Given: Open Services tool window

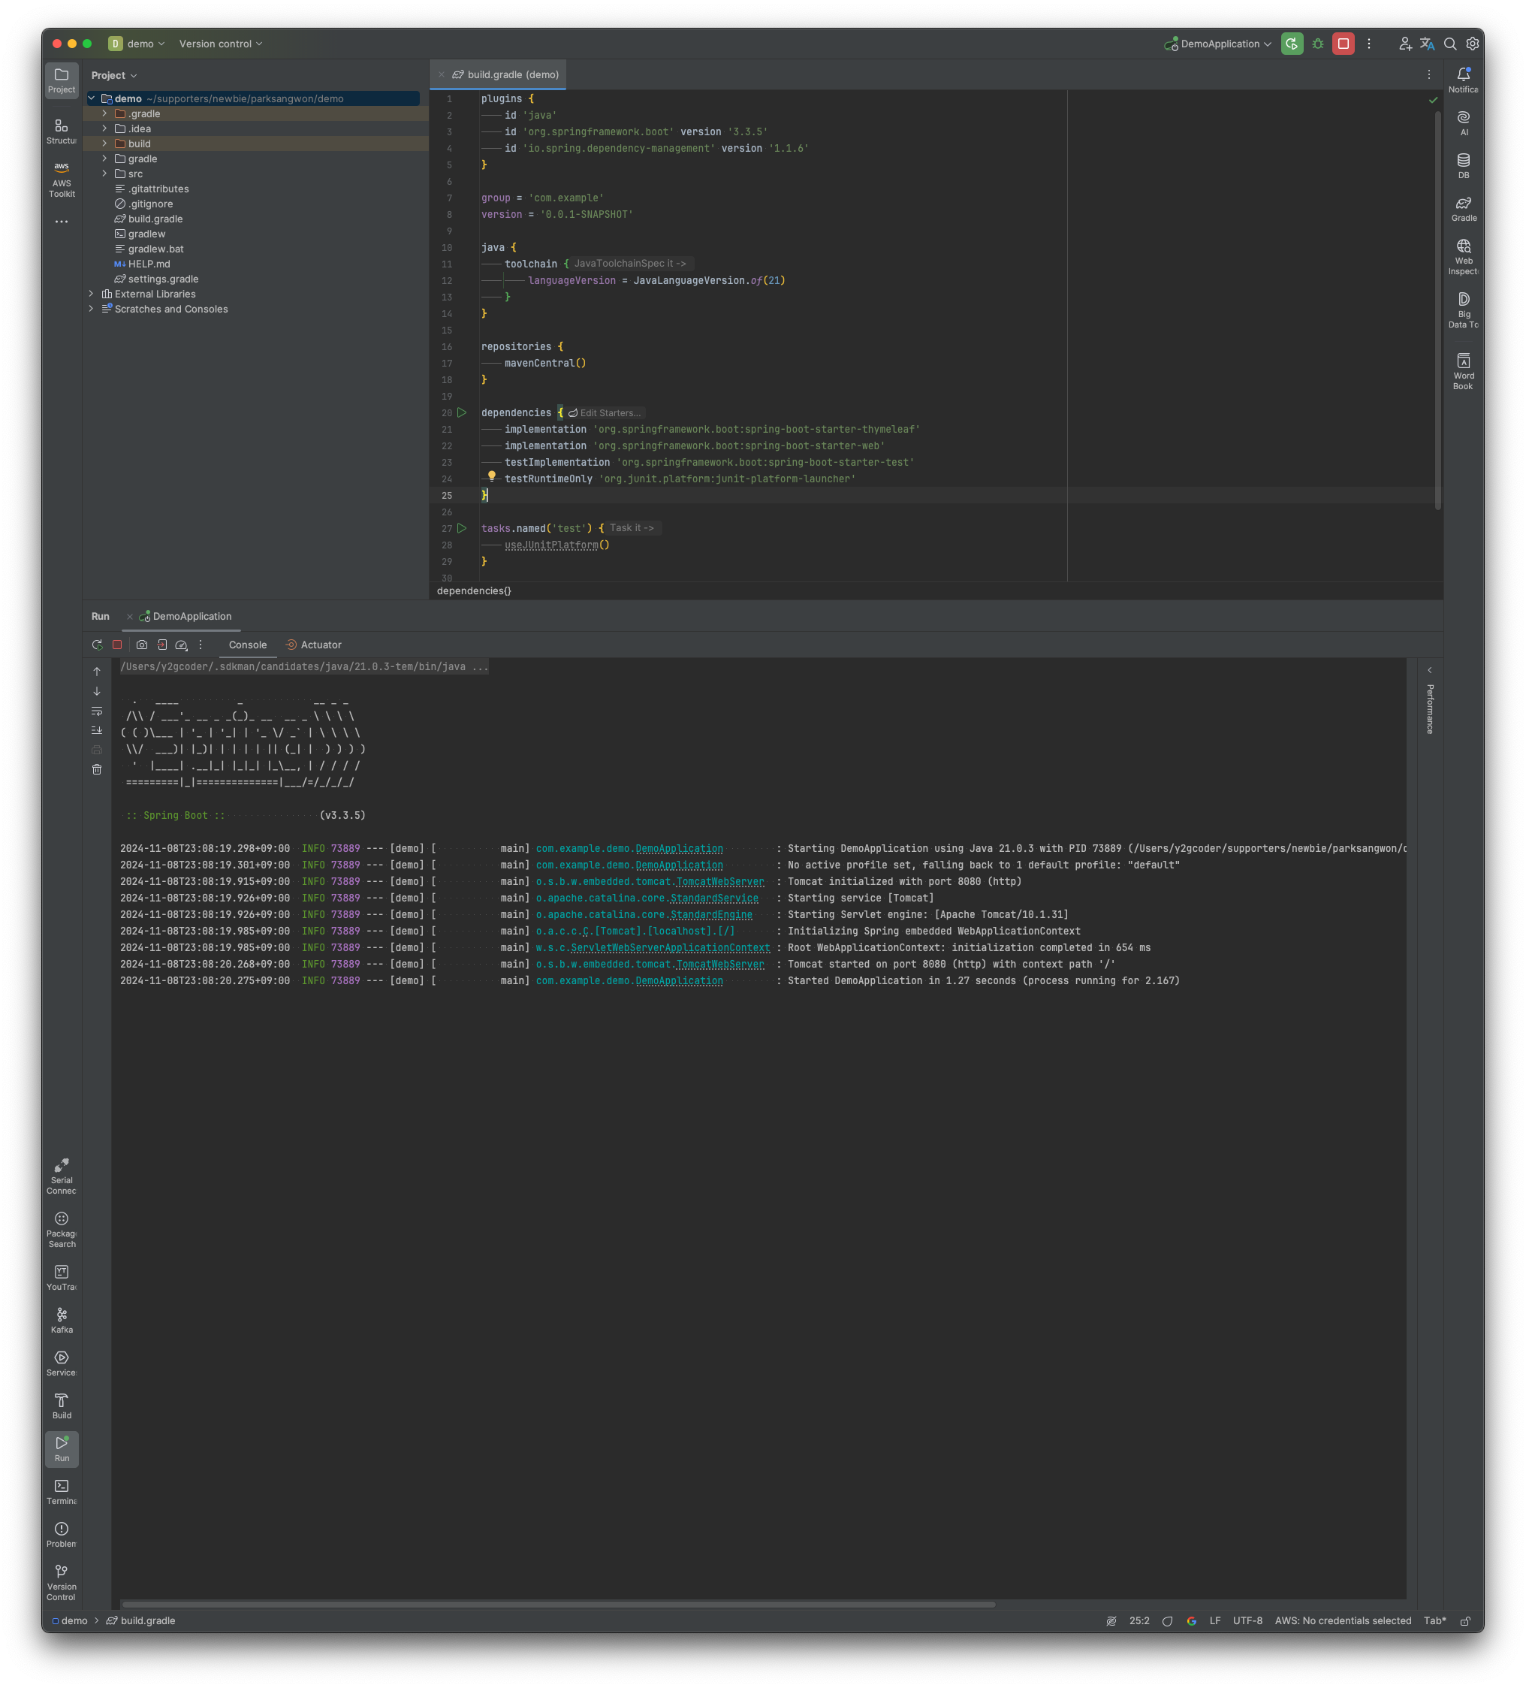Looking at the screenshot, I should click(x=61, y=1362).
